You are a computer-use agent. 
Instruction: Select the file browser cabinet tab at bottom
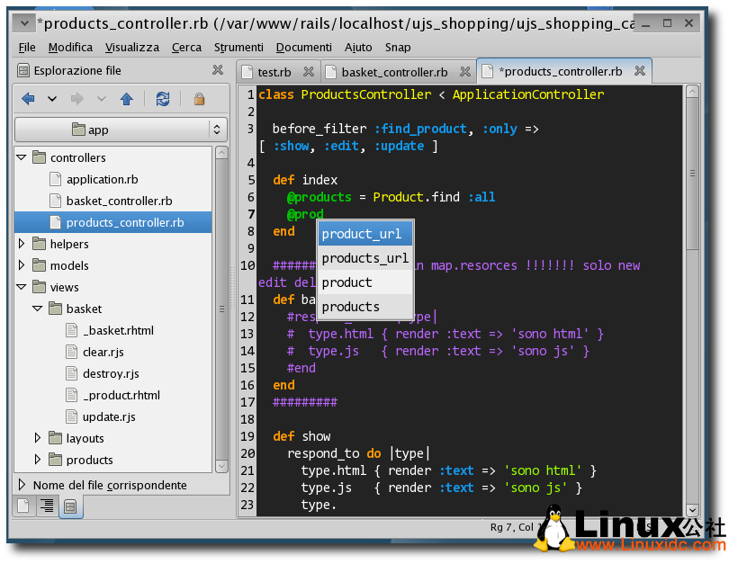pos(69,506)
